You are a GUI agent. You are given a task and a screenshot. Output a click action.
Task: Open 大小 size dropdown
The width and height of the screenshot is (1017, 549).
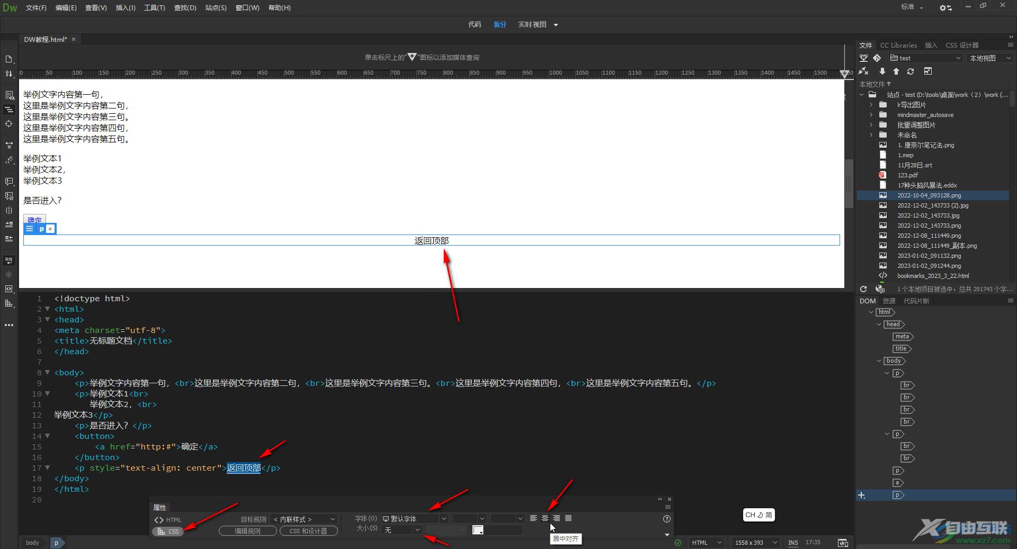pyautogui.click(x=402, y=530)
